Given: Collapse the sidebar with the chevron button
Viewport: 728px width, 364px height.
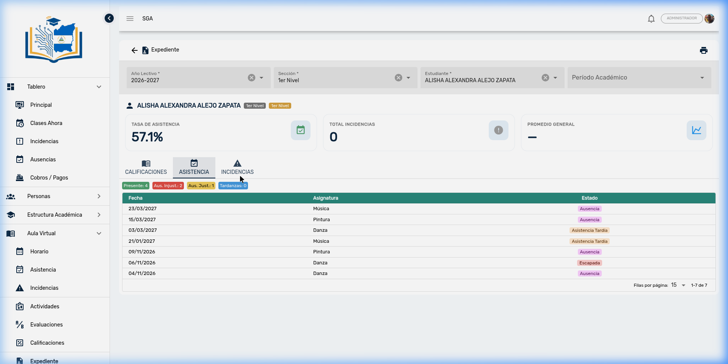Looking at the screenshot, I should point(109,18).
